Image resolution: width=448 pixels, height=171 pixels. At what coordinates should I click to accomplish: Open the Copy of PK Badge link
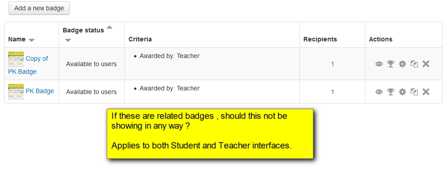coord(28,65)
